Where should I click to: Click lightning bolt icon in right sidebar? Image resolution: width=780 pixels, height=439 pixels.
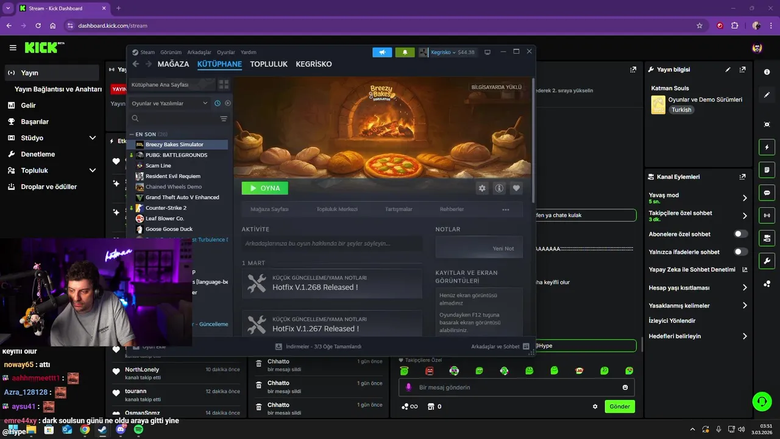[767, 147]
